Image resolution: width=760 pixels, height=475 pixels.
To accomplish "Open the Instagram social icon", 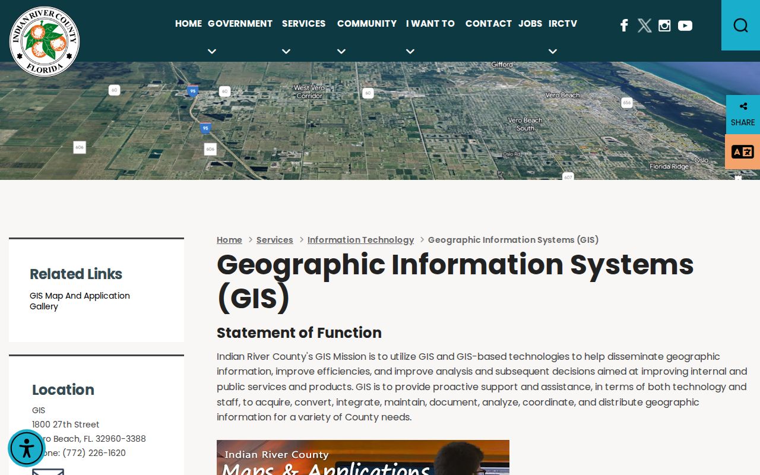I will (x=664, y=26).
